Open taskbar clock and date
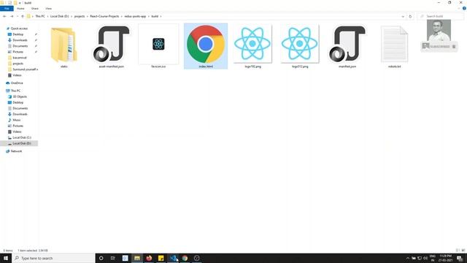467x263 pixels. tap(445, 258)
